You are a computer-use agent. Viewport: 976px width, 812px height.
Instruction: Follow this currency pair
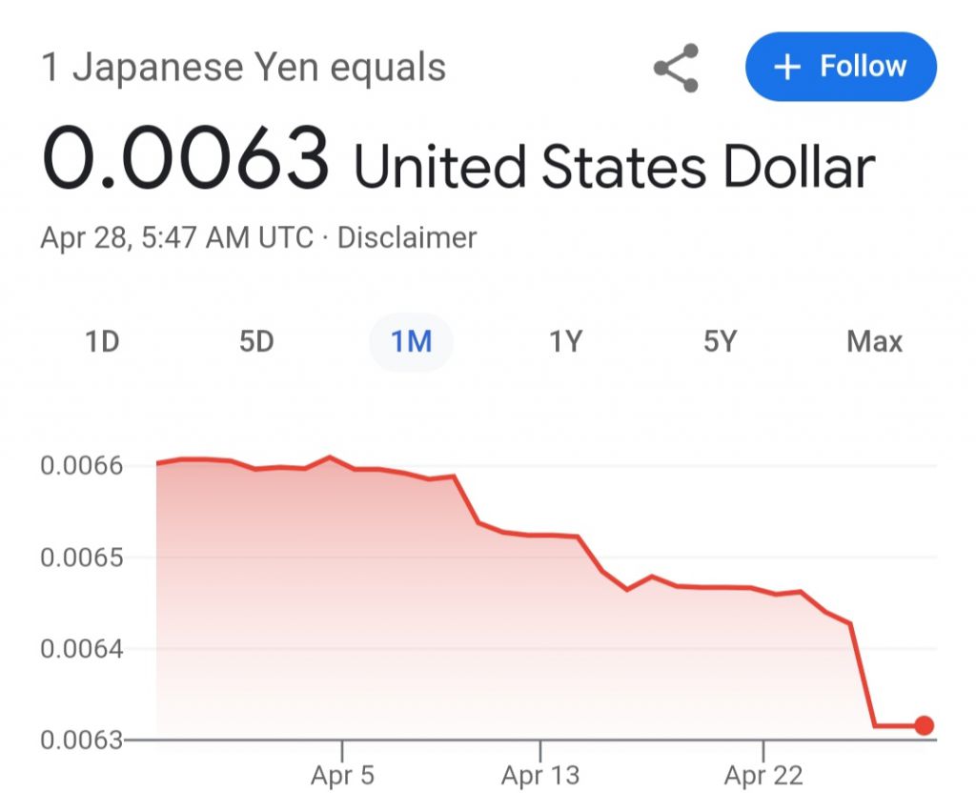coord(841,67)
